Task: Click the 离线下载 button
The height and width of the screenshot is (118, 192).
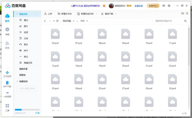Action: [107, 14]
